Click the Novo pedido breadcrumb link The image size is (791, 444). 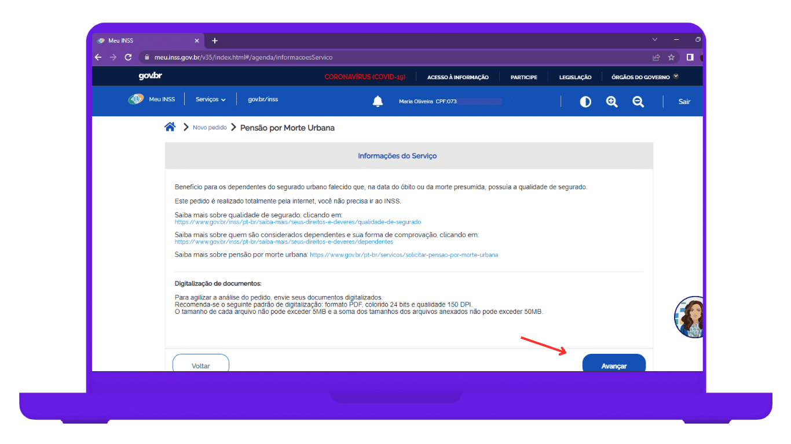coord(210,128)
